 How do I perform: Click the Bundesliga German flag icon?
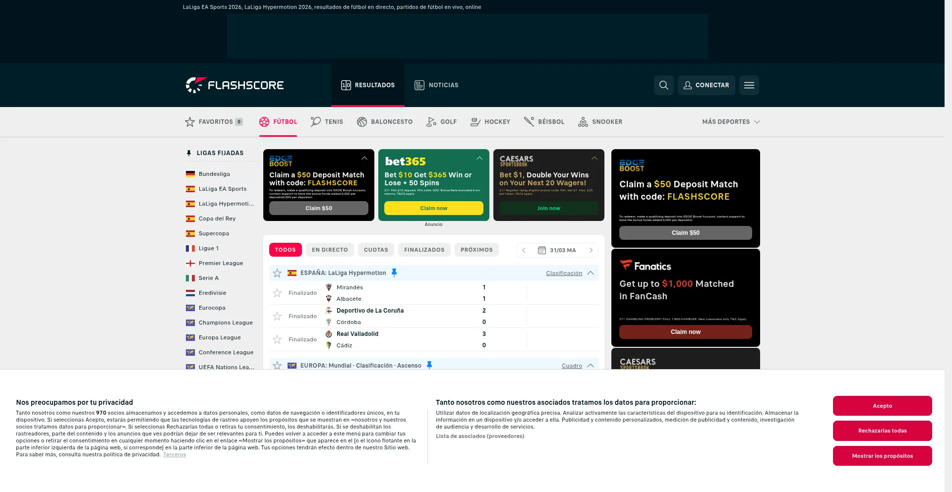pyautogui.click(x=190, y=174)
